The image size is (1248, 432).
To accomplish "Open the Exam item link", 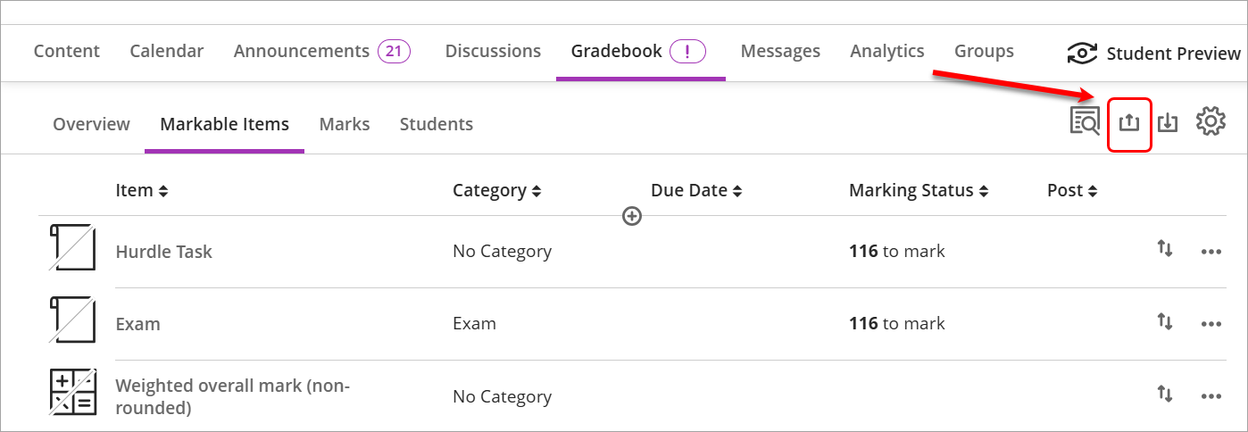I will [x=138, y=324].
